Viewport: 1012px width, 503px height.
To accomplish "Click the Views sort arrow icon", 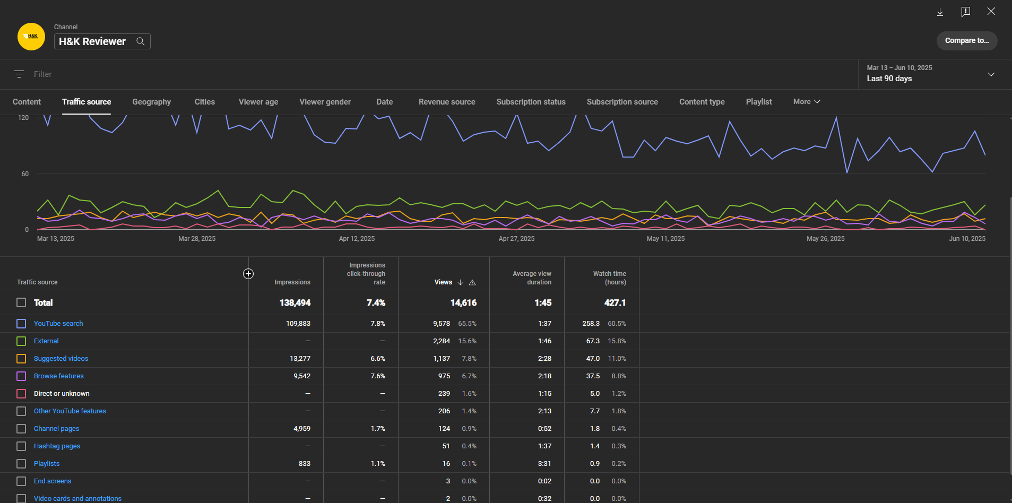I will click(x=460, y=282).
